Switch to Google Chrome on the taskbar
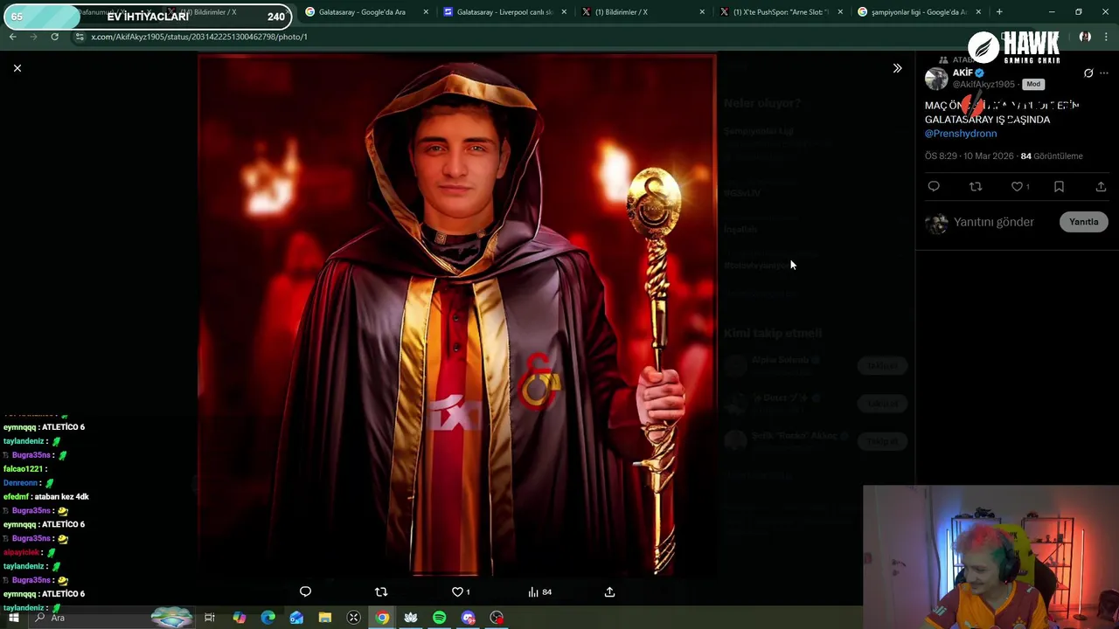Viewport: 1119px width, 629px height. (382, 618)
